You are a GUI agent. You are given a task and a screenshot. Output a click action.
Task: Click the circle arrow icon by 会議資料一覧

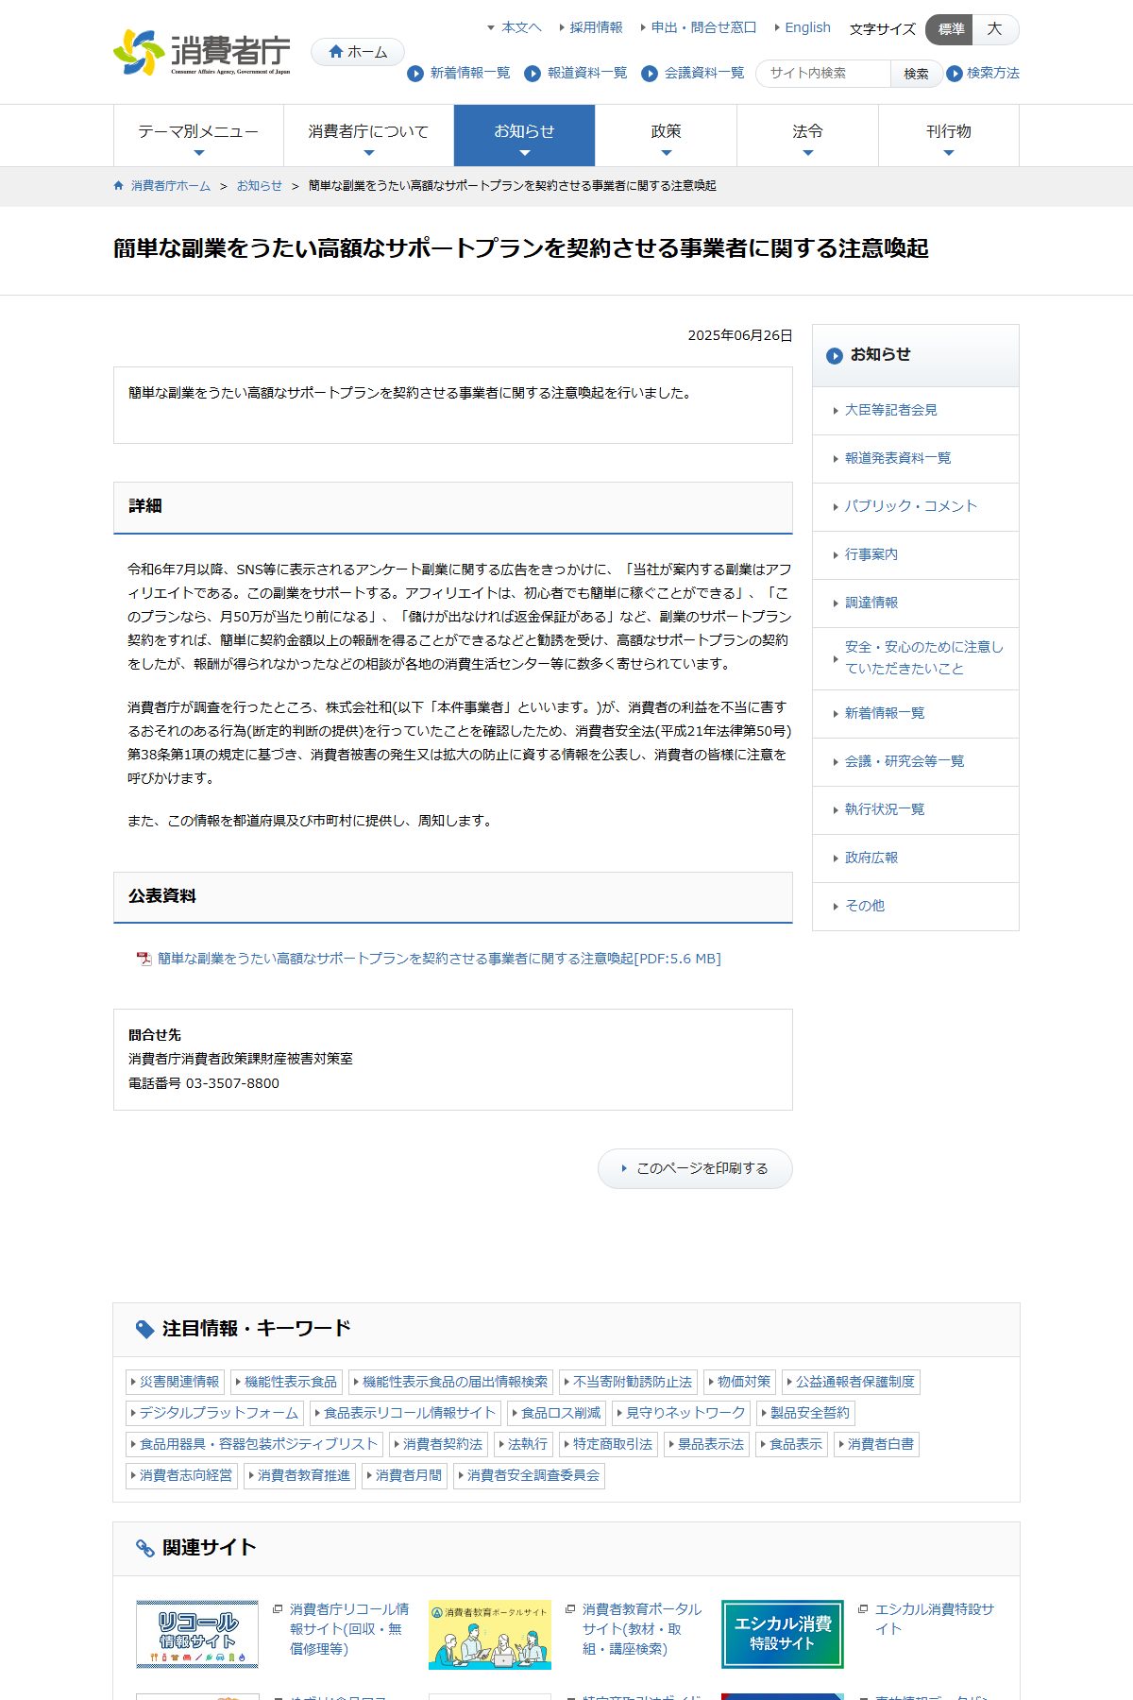click(650, 74)
